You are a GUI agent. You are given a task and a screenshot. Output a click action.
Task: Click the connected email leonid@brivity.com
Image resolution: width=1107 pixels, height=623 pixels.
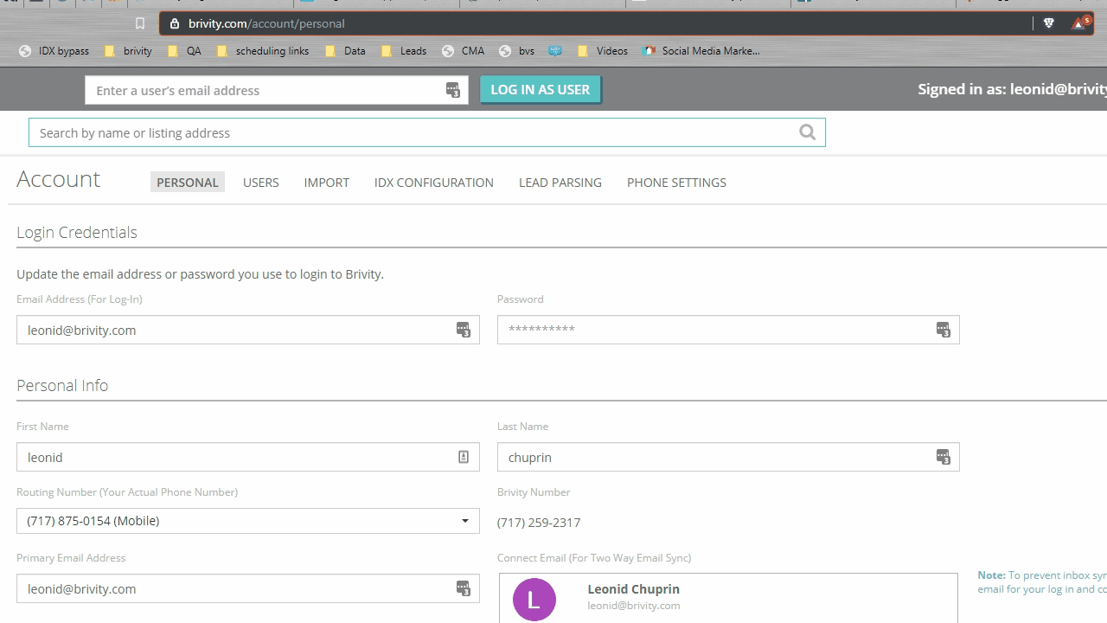634,606
